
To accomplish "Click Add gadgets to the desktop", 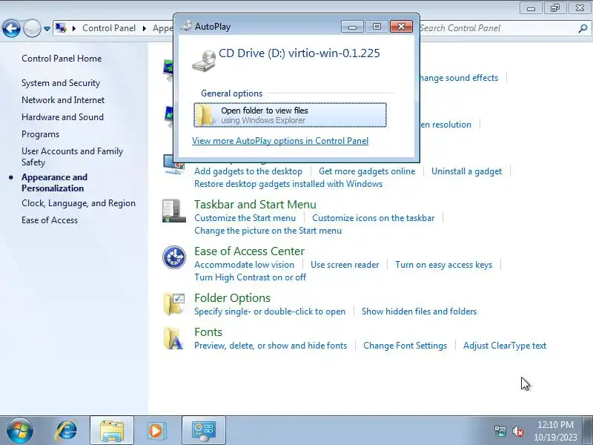I will pyautogui.click(x=248, y=171).
